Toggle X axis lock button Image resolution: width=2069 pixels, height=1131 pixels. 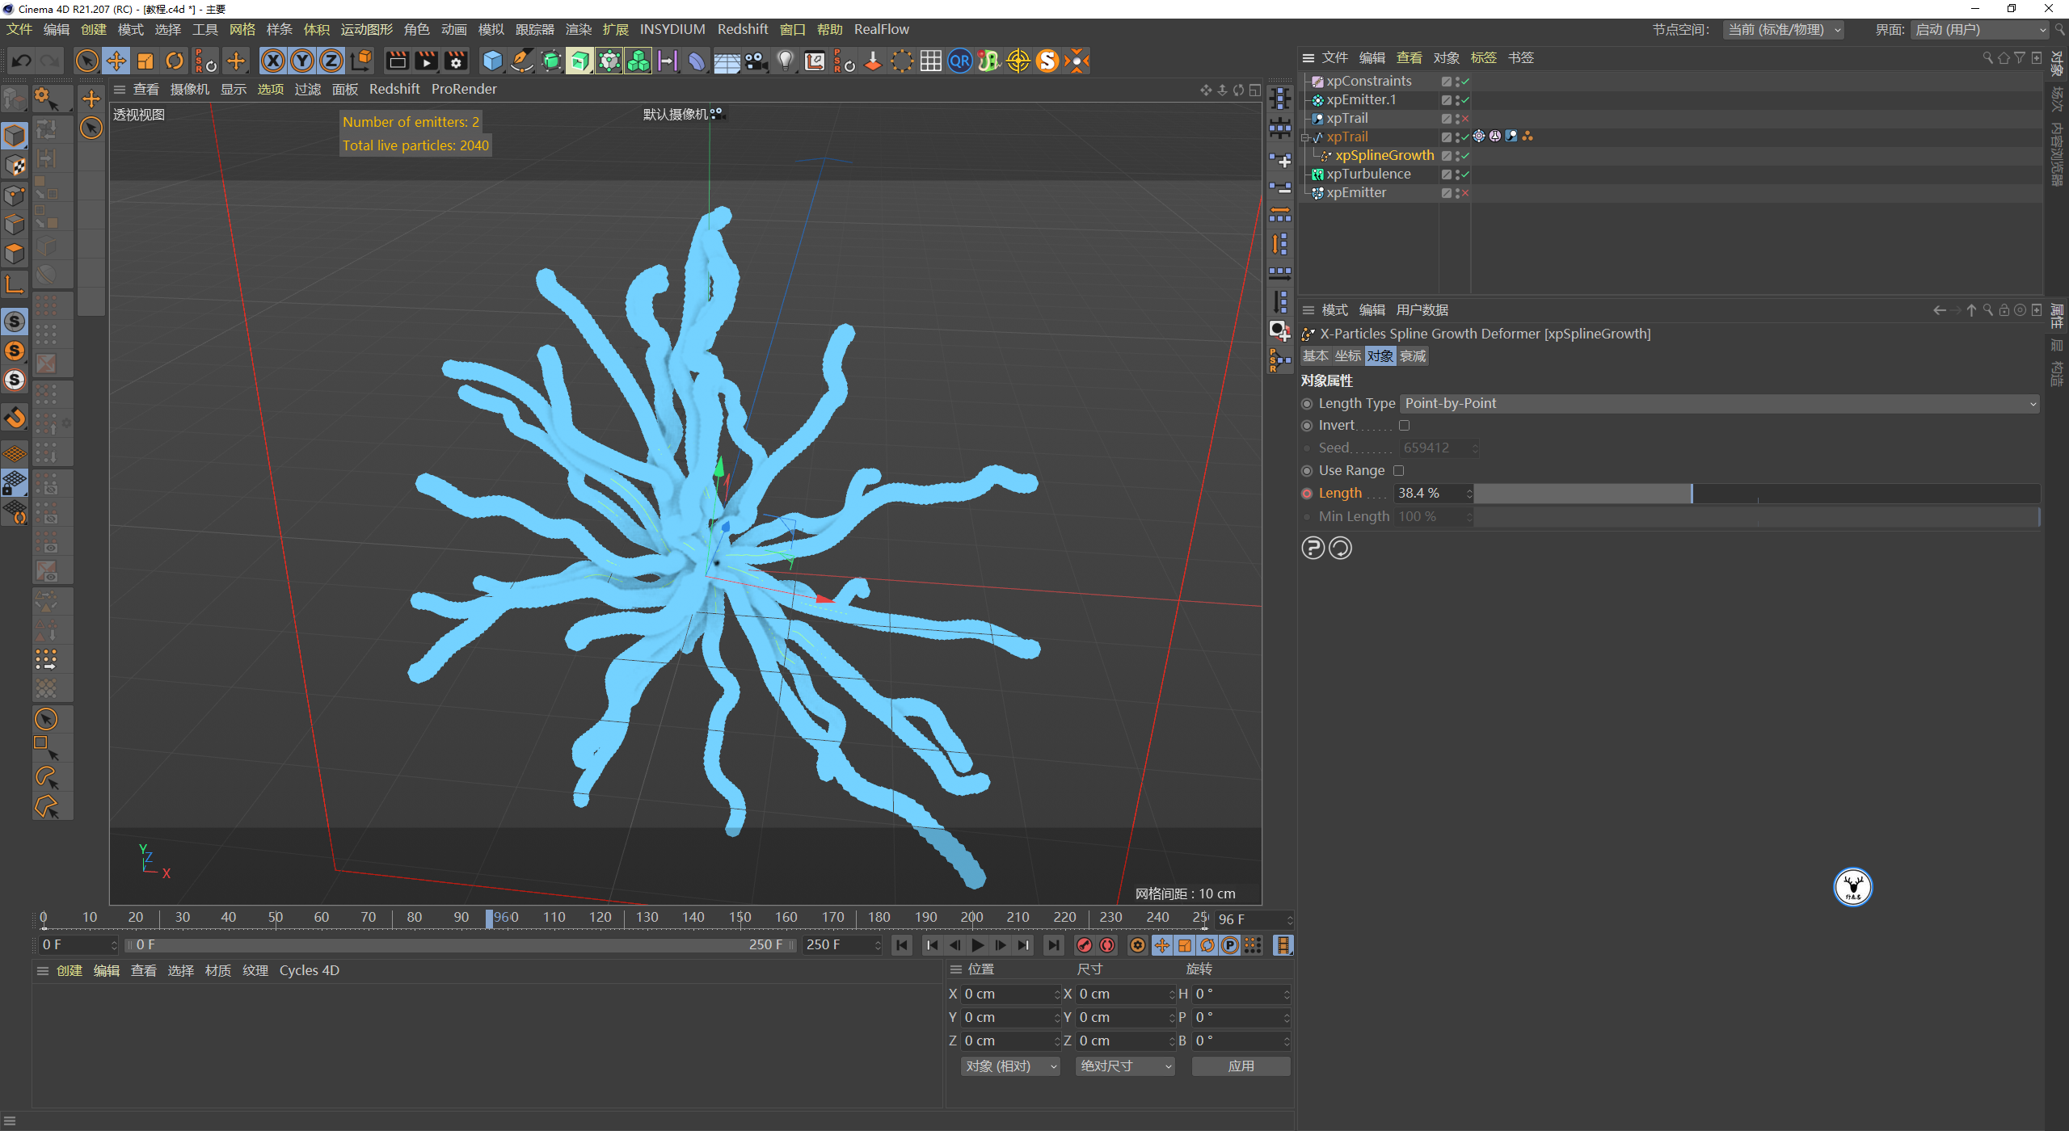[273, 61]
